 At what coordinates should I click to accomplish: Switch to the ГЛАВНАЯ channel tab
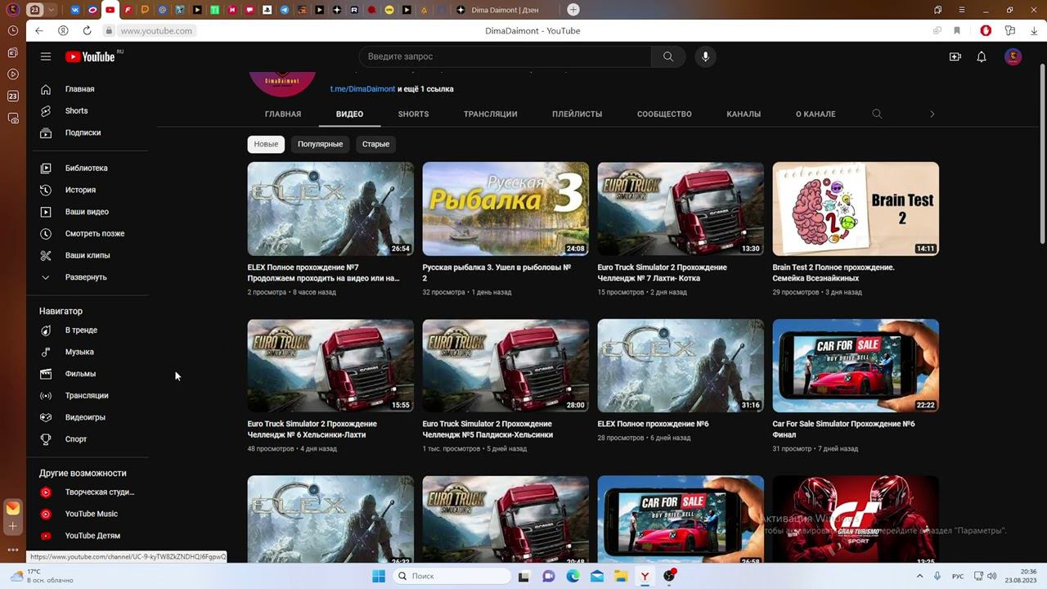tap(283, 115)
